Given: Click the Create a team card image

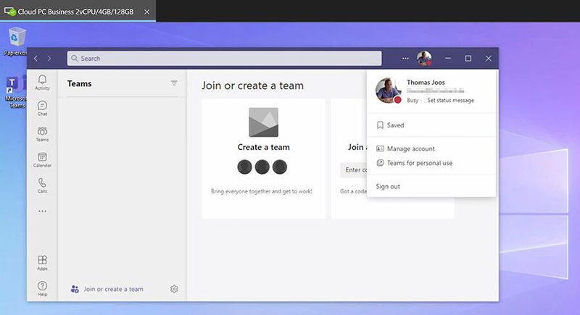Looking at the screenshot, I should (263, 122).
